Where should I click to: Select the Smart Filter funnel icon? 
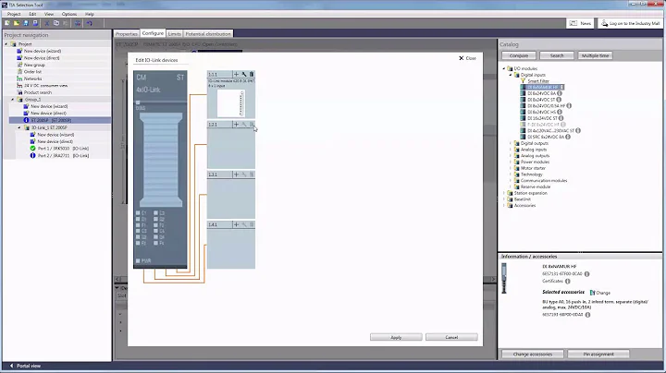point(524,81)
